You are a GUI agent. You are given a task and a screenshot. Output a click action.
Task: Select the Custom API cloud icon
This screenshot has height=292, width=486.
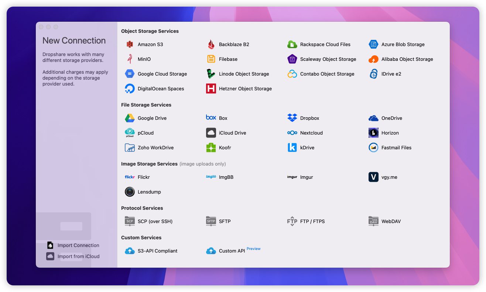[x=211, y=251]
